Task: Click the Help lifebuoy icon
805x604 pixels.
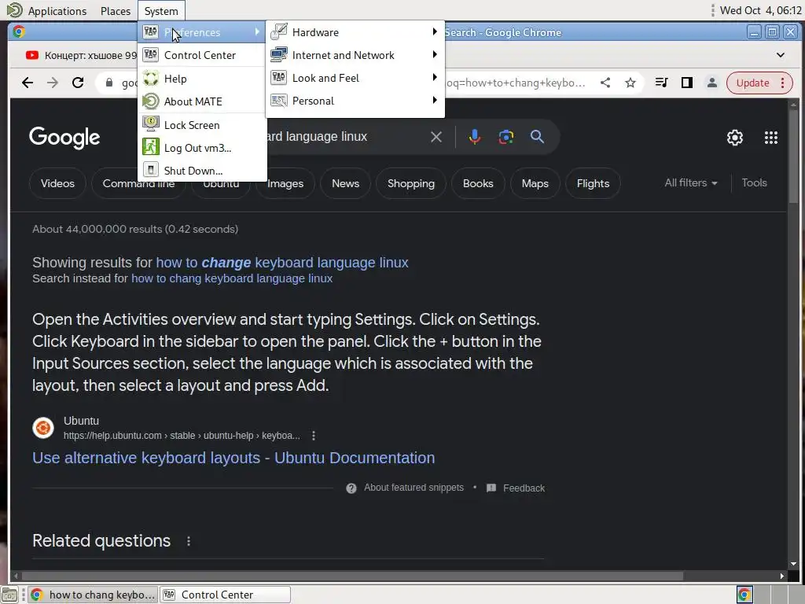Action: 150,78
